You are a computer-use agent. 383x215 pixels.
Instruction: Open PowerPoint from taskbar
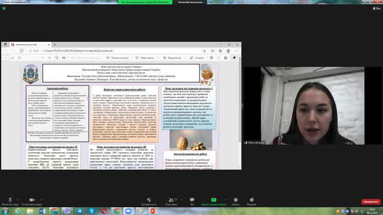pyautogui.click(x=154, y=211)
